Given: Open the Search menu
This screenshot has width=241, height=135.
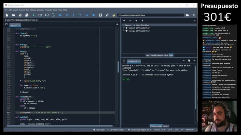Looking at the screenshot, I should point(15,10).
